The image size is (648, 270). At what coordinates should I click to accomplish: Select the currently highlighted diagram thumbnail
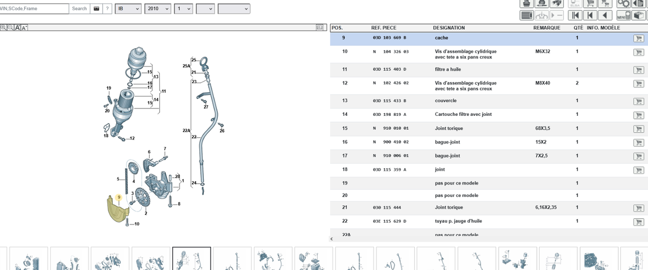(x=191, y=259)
